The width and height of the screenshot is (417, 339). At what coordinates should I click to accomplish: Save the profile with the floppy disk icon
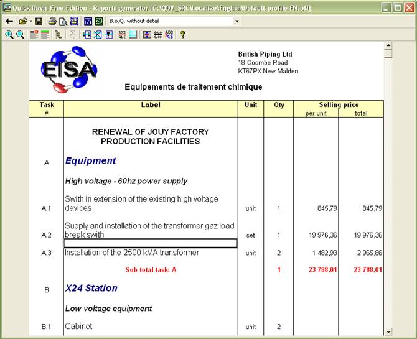[x=39, y=21]
